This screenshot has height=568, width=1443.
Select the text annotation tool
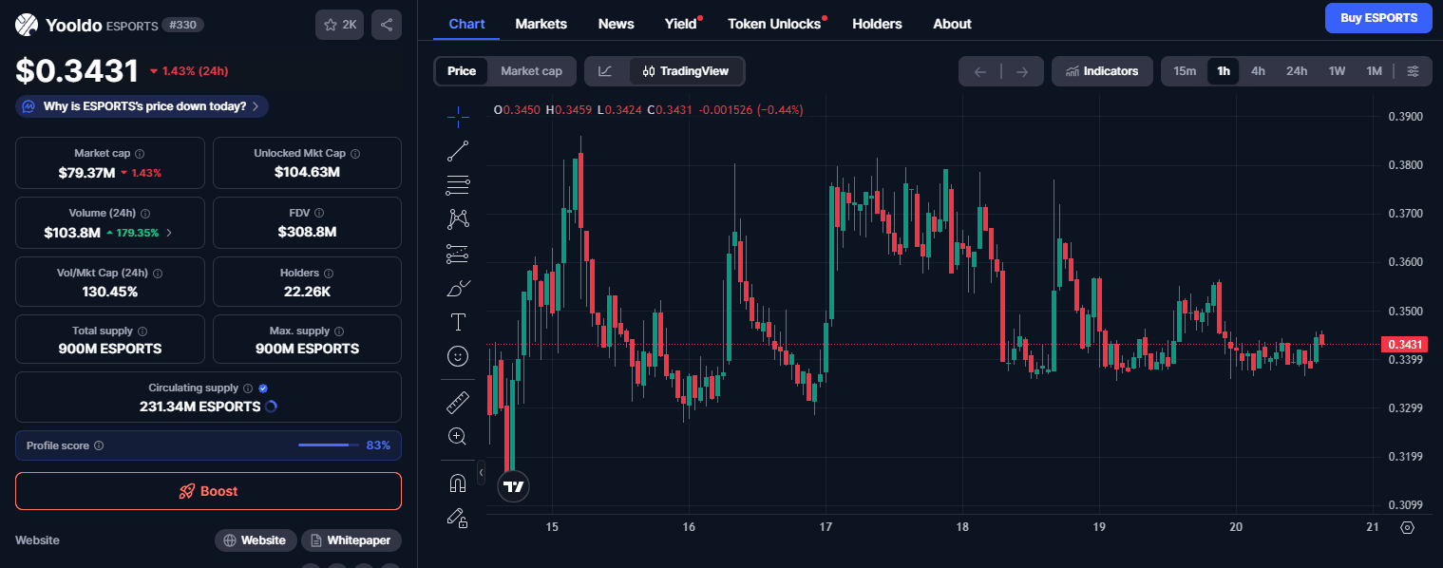pos(458,322)
